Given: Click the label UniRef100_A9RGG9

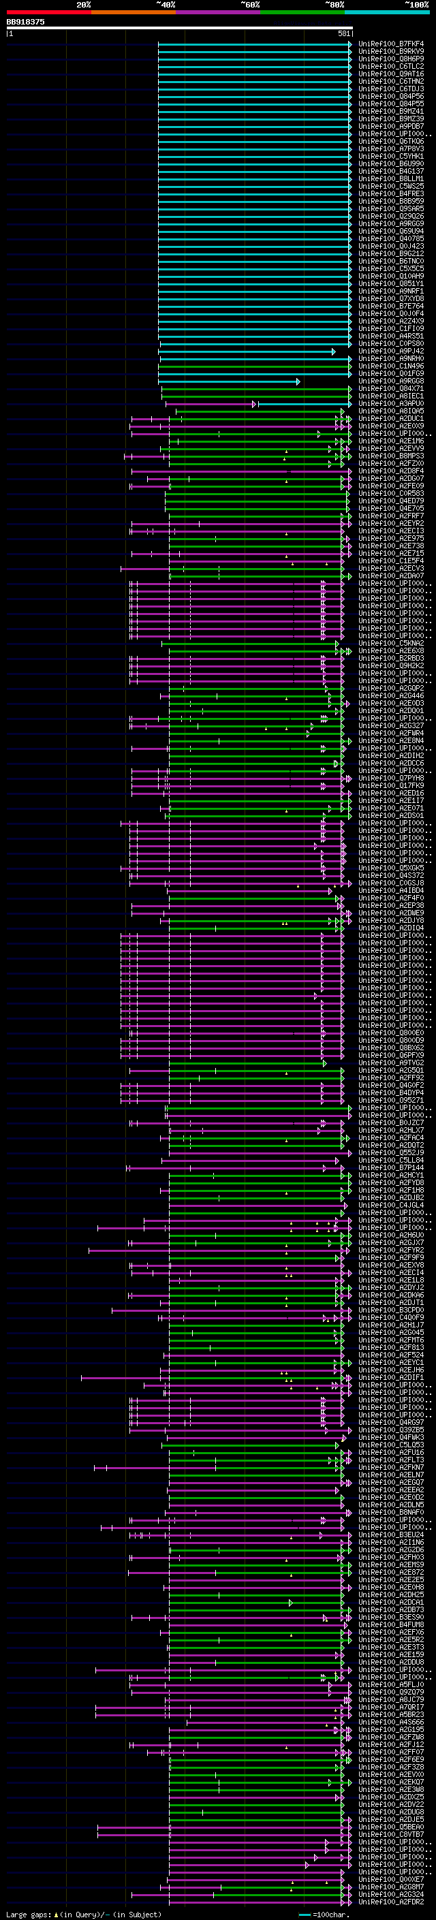Looking at the screenshot, I should 391,223.
